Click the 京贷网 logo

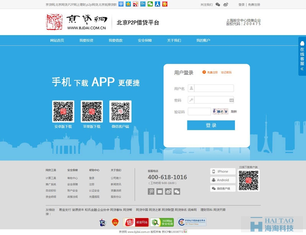click(77, 22)
